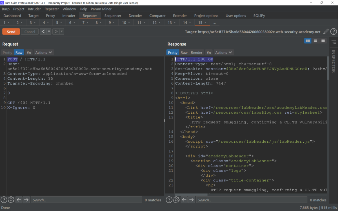Viewport: 338px width, 211px height.
Task: Switch to the Project options tab
Action: 206,16
